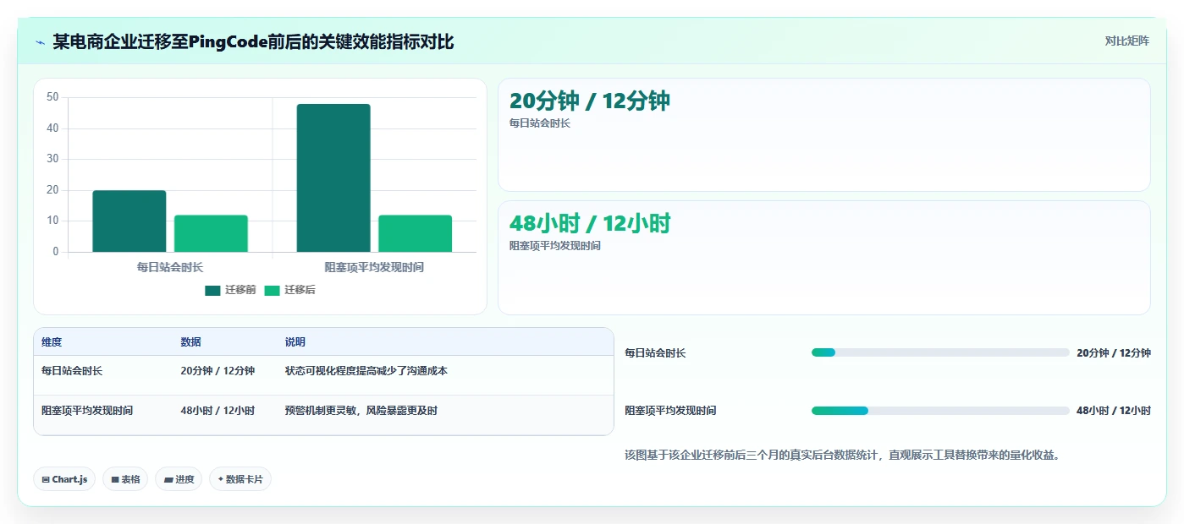The height and width of the screenshot is (524, 1184).
Task: Click the 数据卡片 tag chip
Action: coord(240,479)
